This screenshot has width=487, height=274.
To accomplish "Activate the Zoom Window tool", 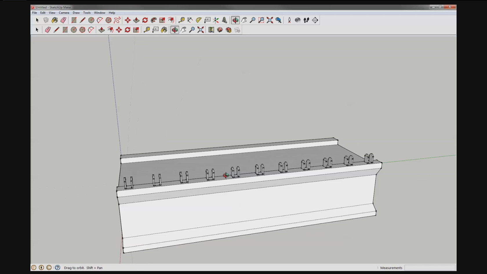I will point(261,20).
